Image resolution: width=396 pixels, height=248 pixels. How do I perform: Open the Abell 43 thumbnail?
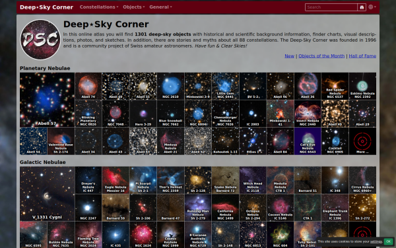(115, 141)
